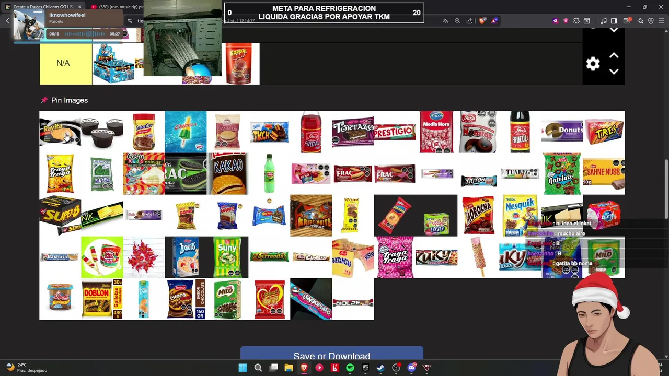Select the Tuareg bar image
The height and width of the screenshot is (376, 669).
tap(520, 173)
